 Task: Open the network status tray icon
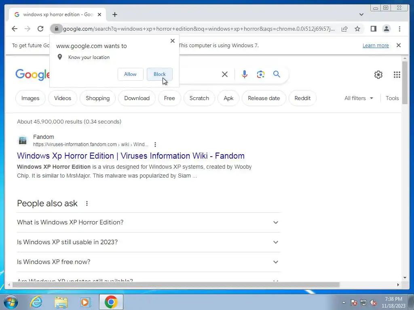[x=363, y=302]
